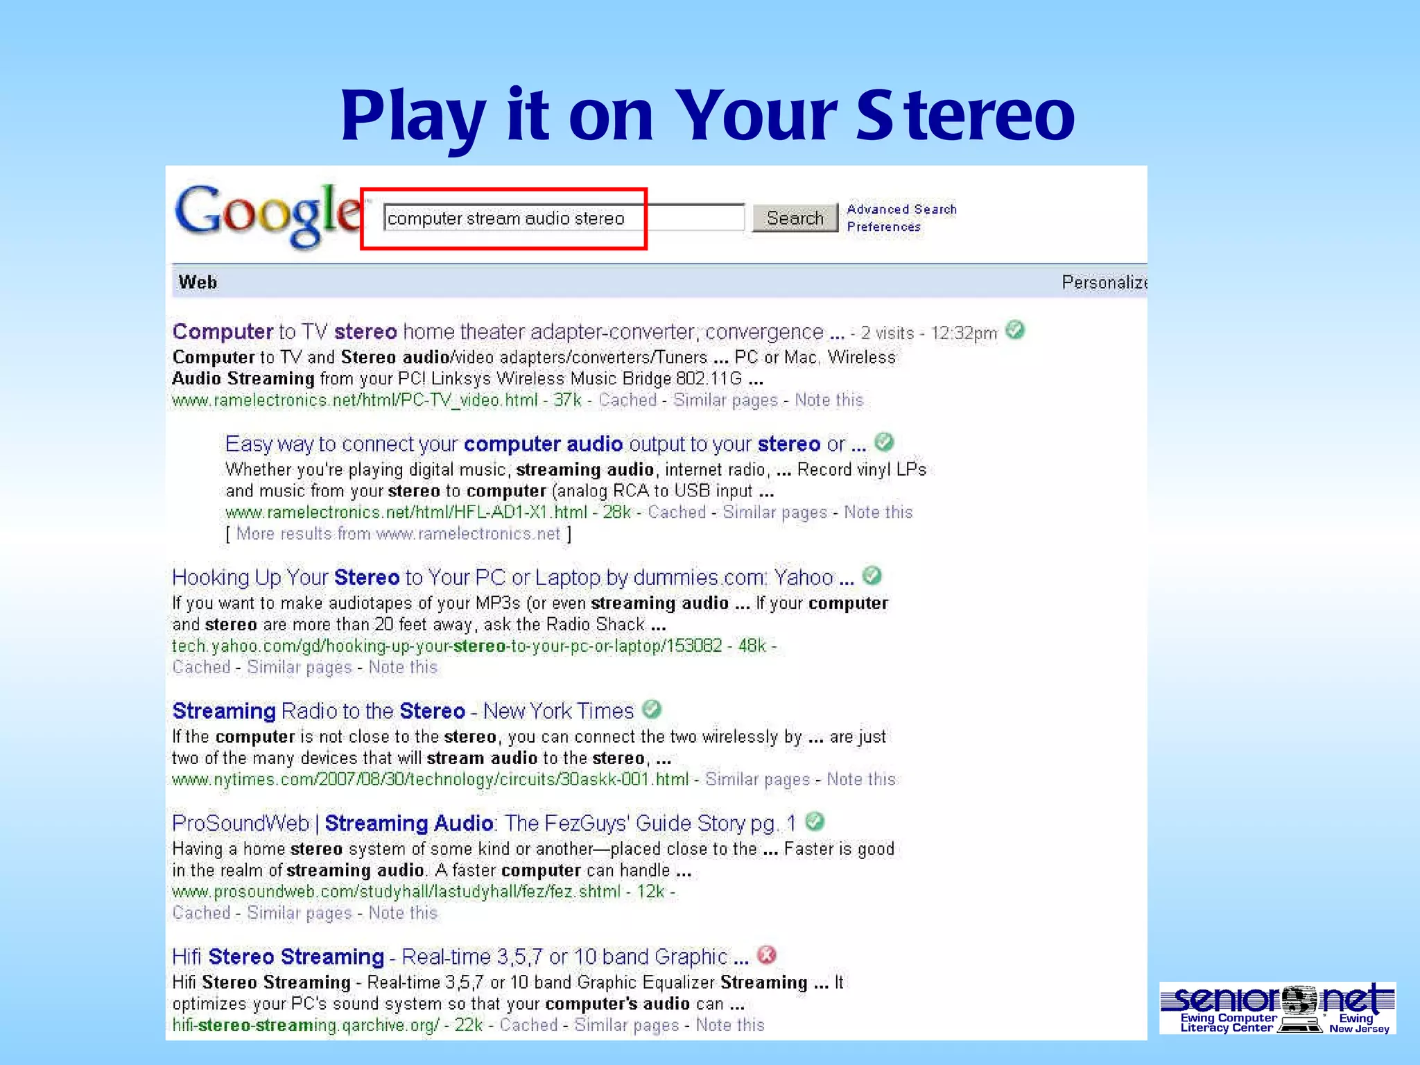This screenshot has height=1065, width=1420.
Task: Click Similar pages for PC-TV_video.html result
Action: click(x=725, y=400)
